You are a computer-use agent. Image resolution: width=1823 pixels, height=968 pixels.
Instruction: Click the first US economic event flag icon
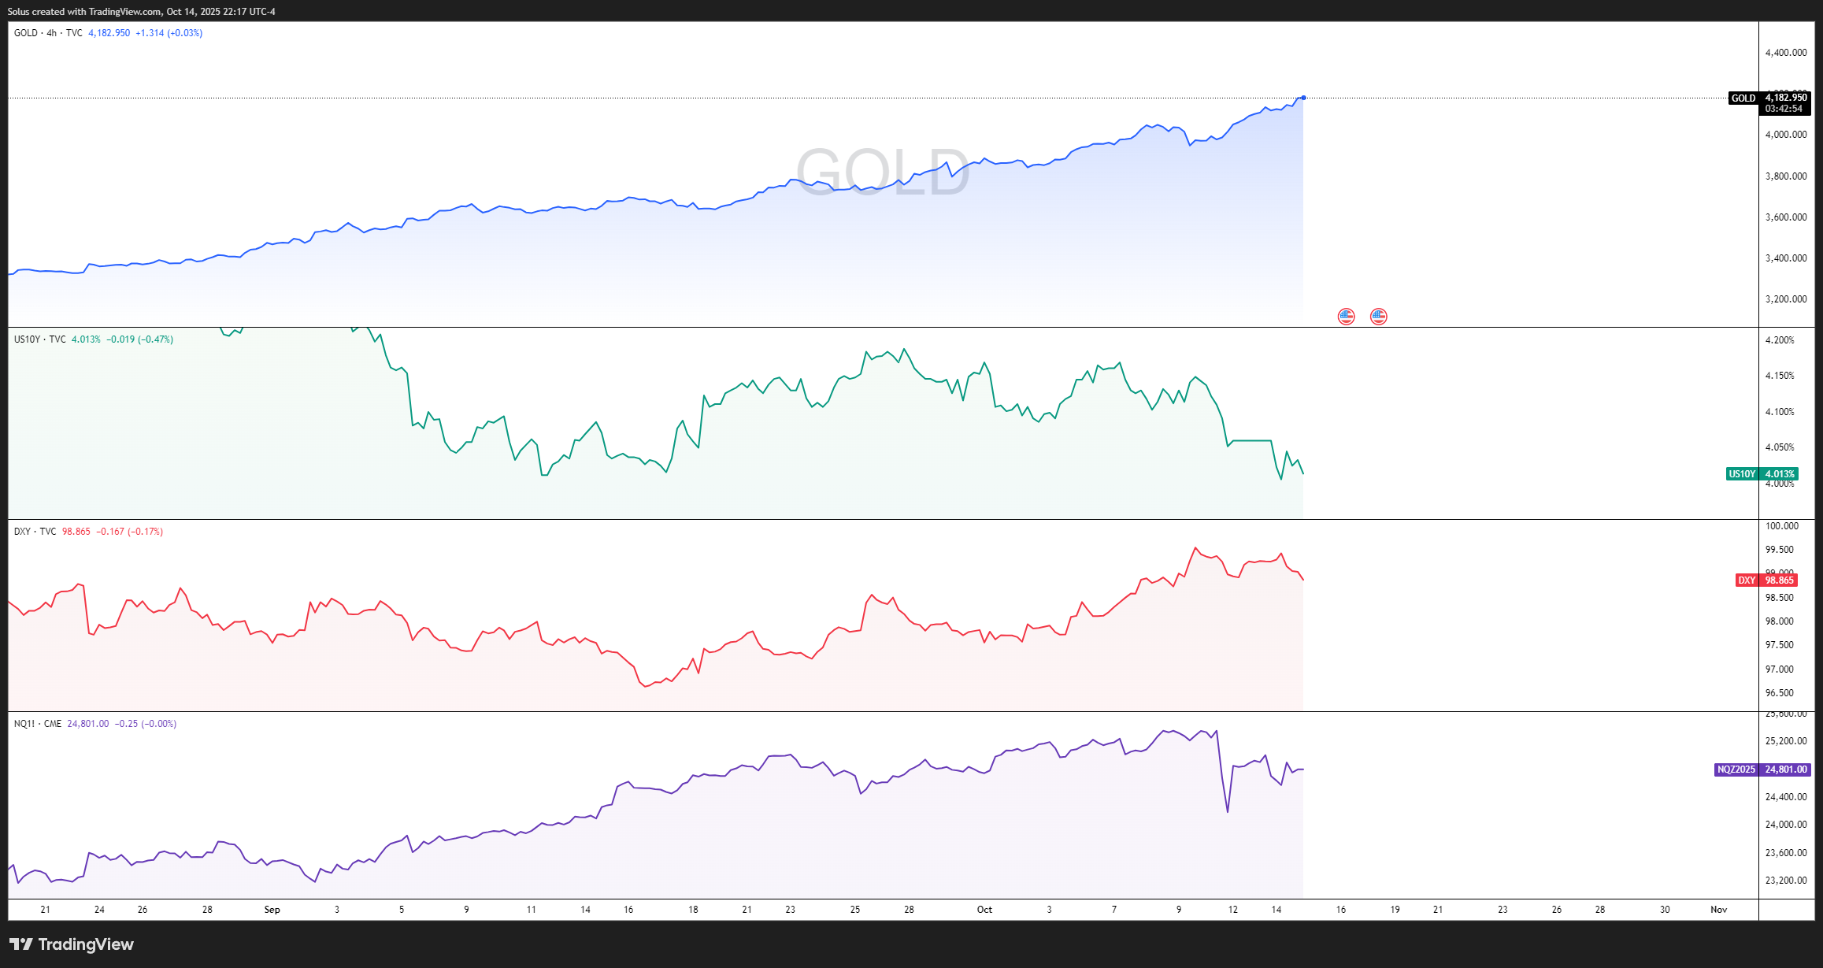coord(1347,317)
